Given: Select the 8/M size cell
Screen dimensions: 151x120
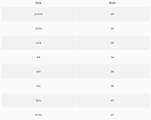Looking at the screenshot, I should (x=39, y=72).
